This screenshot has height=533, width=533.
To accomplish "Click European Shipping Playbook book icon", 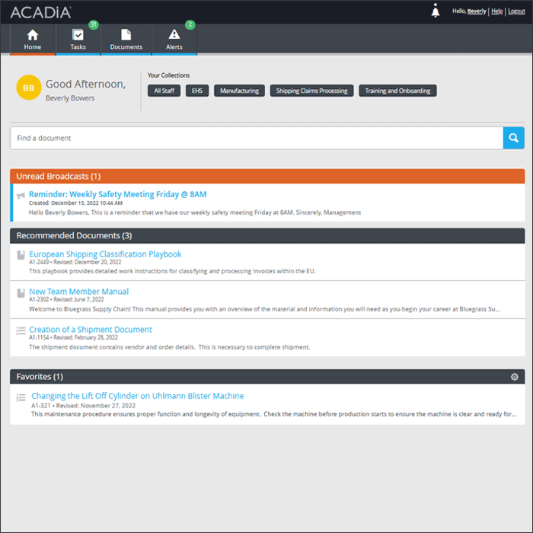I will [21, 255].
